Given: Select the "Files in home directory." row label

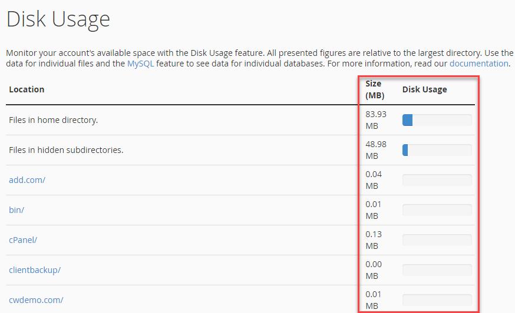Looking at the screenshot, I should point(54,120).
